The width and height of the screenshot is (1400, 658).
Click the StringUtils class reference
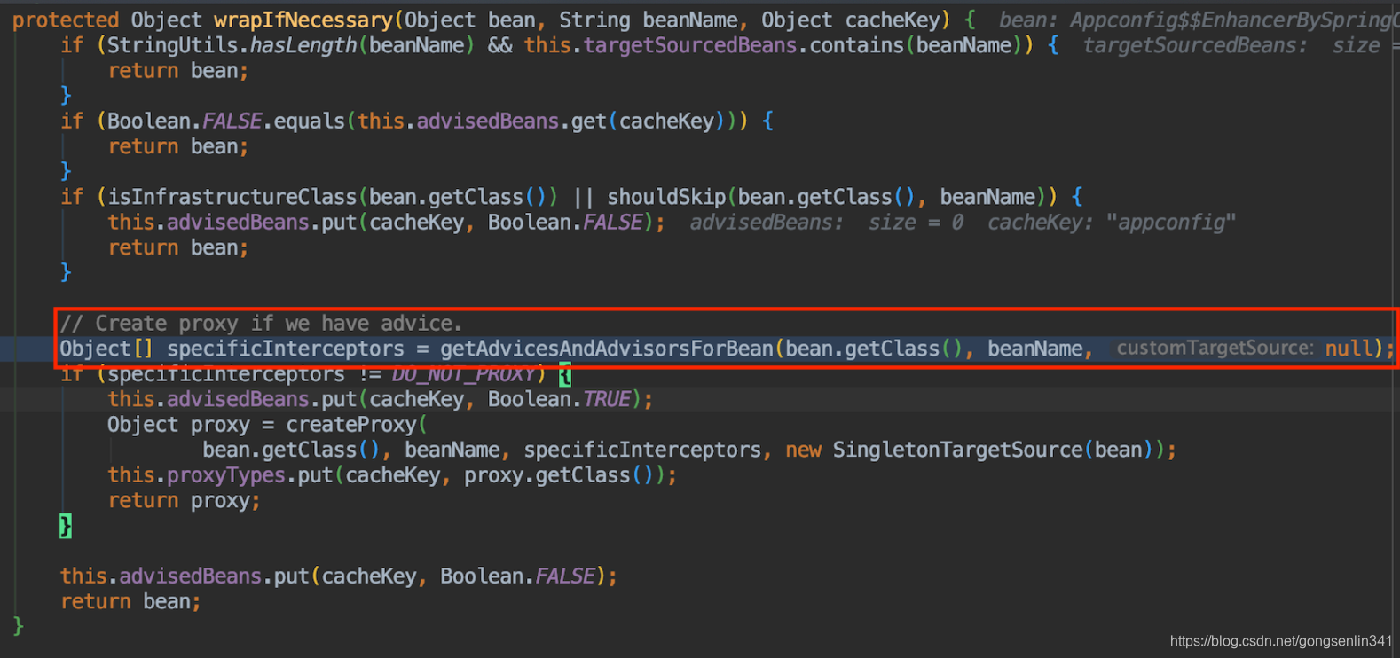pyautogui.click(x=172, y=45)
